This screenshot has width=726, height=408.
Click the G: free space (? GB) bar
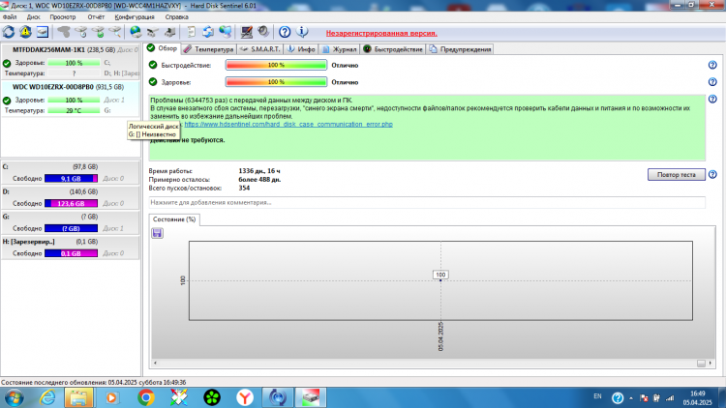71,228
